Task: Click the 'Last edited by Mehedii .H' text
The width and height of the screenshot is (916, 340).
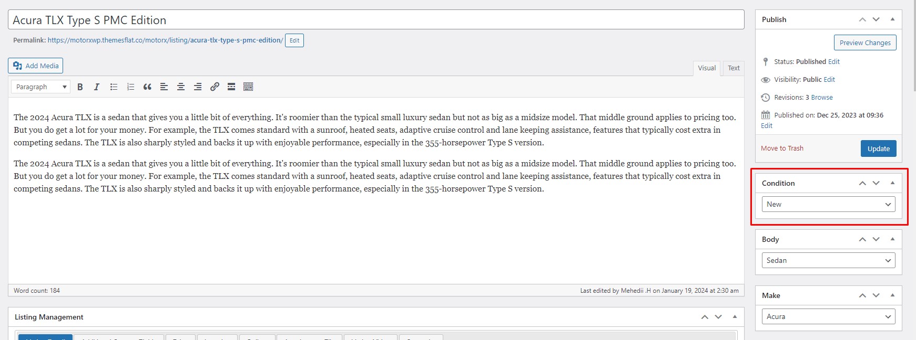Action: point(616,291)
